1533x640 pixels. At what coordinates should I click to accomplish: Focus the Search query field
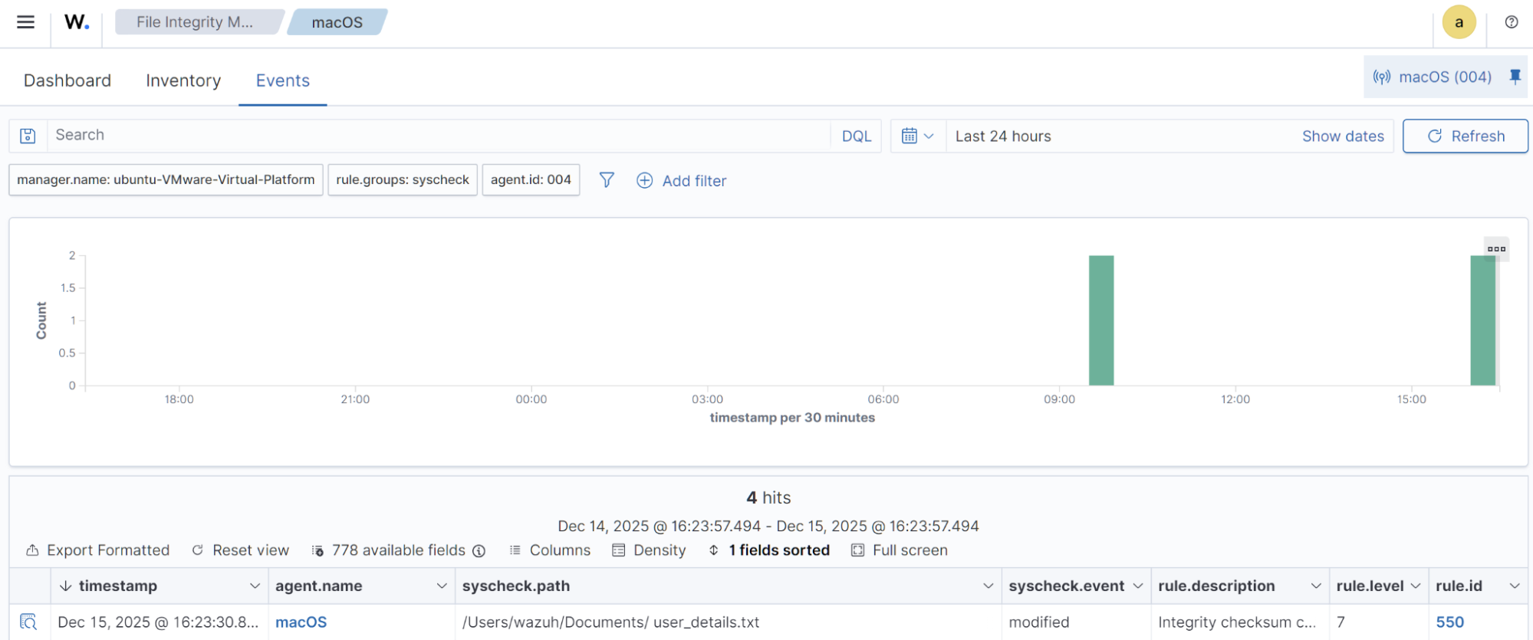point(439,136)
